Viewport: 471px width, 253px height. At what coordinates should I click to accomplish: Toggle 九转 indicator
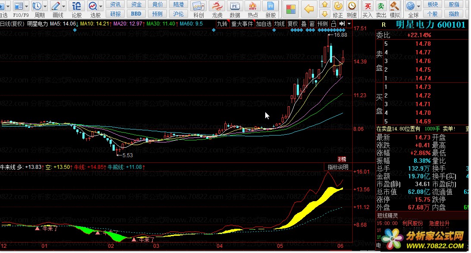click(222, 24)
